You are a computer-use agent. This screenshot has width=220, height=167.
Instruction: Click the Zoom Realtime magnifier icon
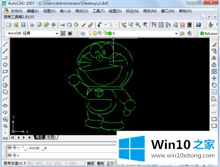point(131,25)
